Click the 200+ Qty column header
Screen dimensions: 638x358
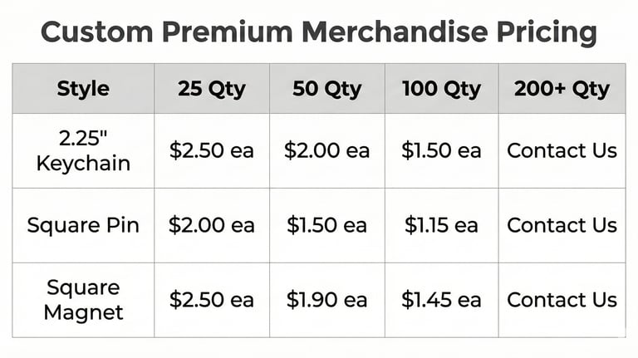(x=562, y=89)
